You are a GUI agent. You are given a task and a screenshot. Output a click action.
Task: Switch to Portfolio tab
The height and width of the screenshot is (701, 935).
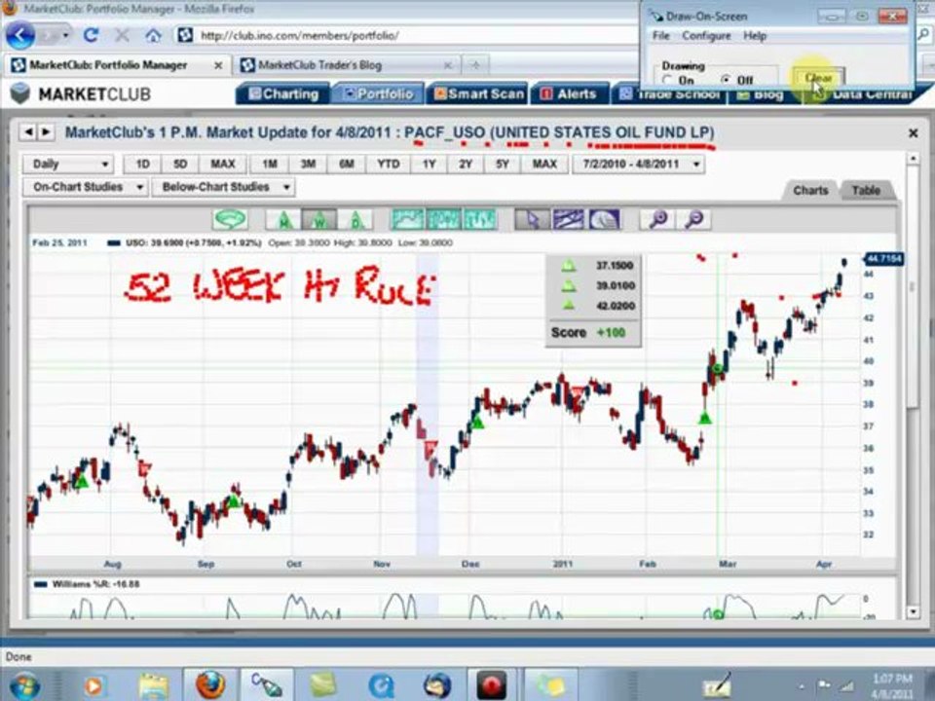click(379, 94)
